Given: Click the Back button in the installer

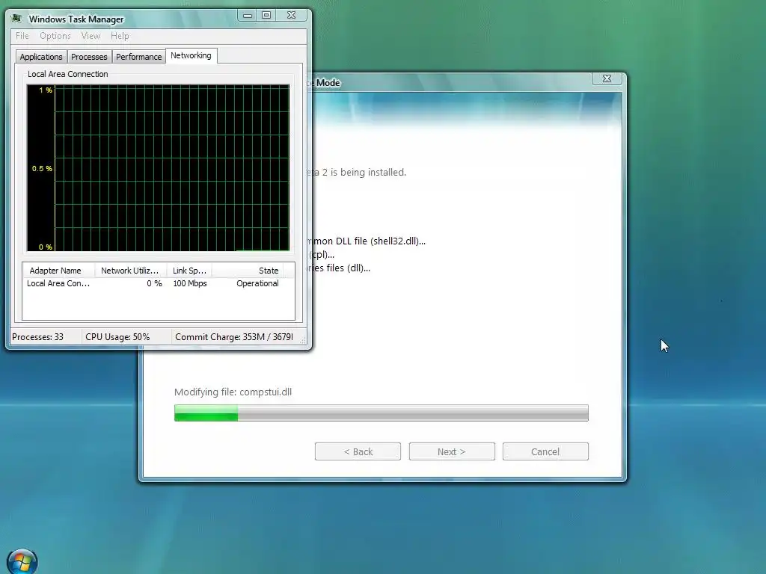Looking at the screenshot, I should 358,451.
